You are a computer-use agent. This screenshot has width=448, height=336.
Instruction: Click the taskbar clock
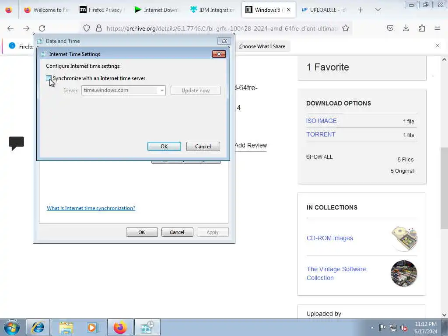[425, 328]
